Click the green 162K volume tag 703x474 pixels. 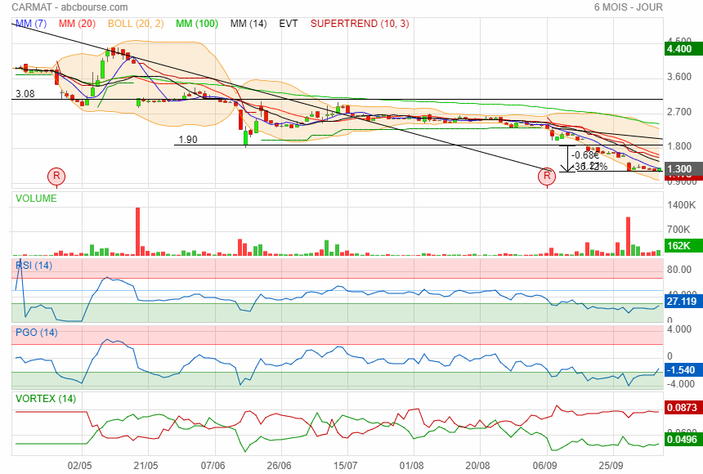tap(680, 246)
